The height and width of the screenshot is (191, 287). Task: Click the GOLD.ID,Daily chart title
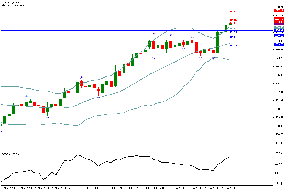point(10,3)
